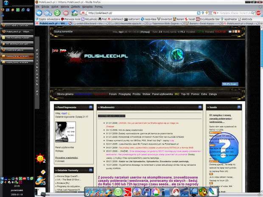263x197 pixels.
Task: Collapse the Sonda poll panel
Action: [x=239, y=107]
